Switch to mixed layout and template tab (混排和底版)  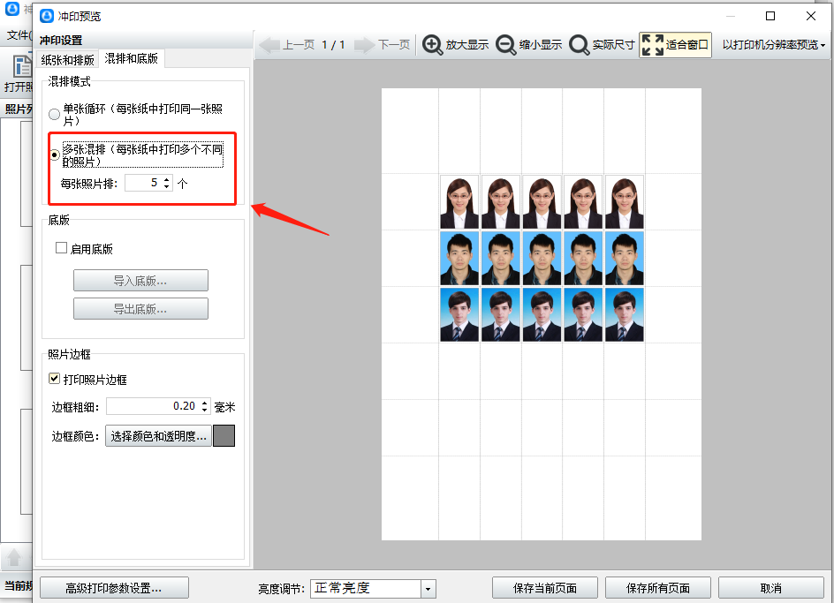click(132, 58)
